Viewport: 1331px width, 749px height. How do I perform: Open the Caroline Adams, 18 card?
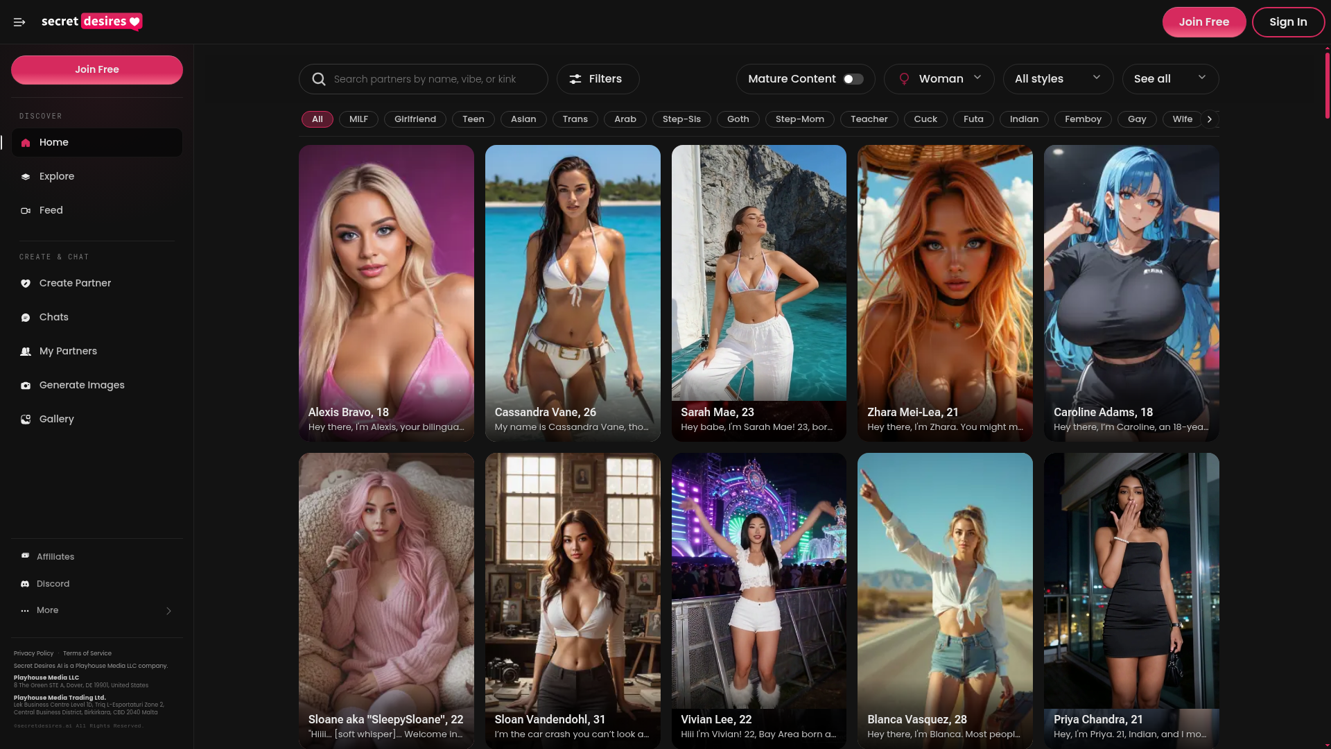(1131, 293)
